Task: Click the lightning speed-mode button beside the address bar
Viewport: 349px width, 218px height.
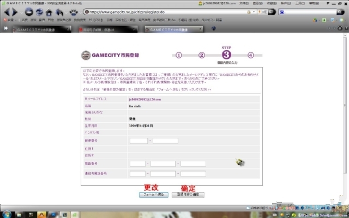Action: (262, 12)
